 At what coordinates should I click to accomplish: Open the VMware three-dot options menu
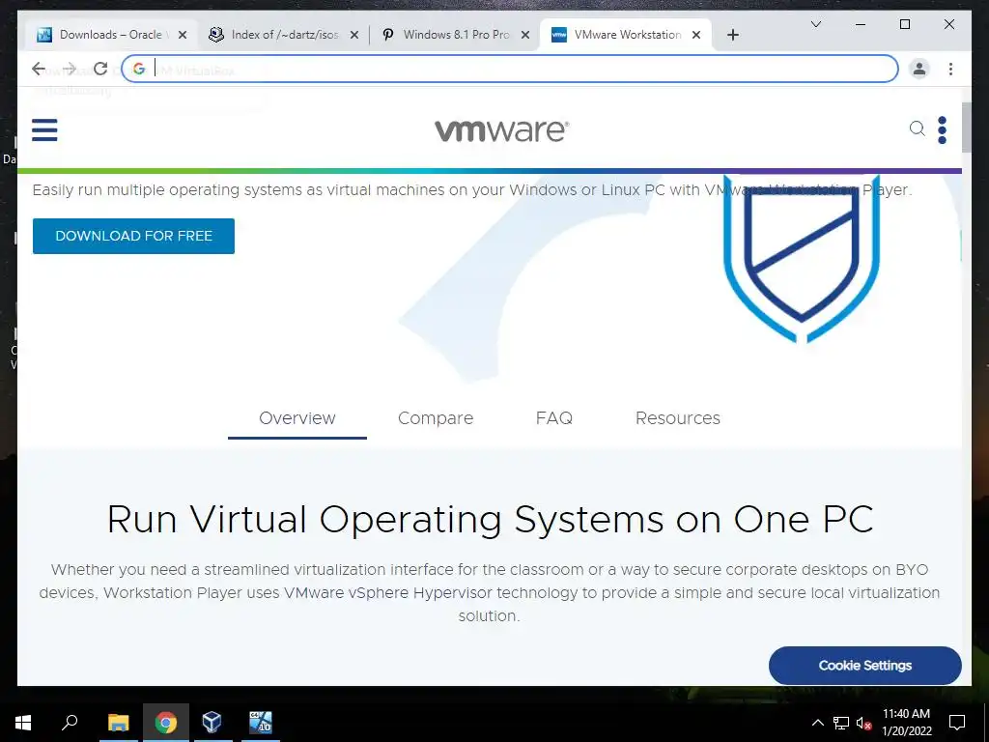pyautogui.click(x=943, y=130)
